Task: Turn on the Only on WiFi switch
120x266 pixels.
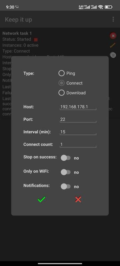Action: 66,172
